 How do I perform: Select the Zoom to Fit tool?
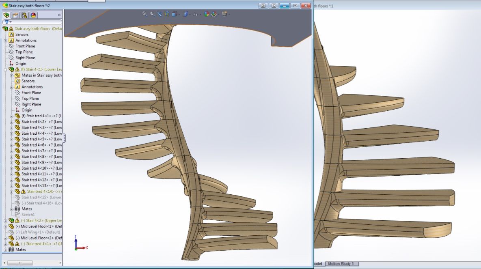[x=144, y=14]
